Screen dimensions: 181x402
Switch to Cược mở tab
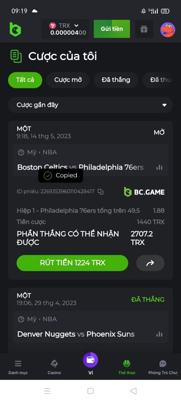point(68,80)
